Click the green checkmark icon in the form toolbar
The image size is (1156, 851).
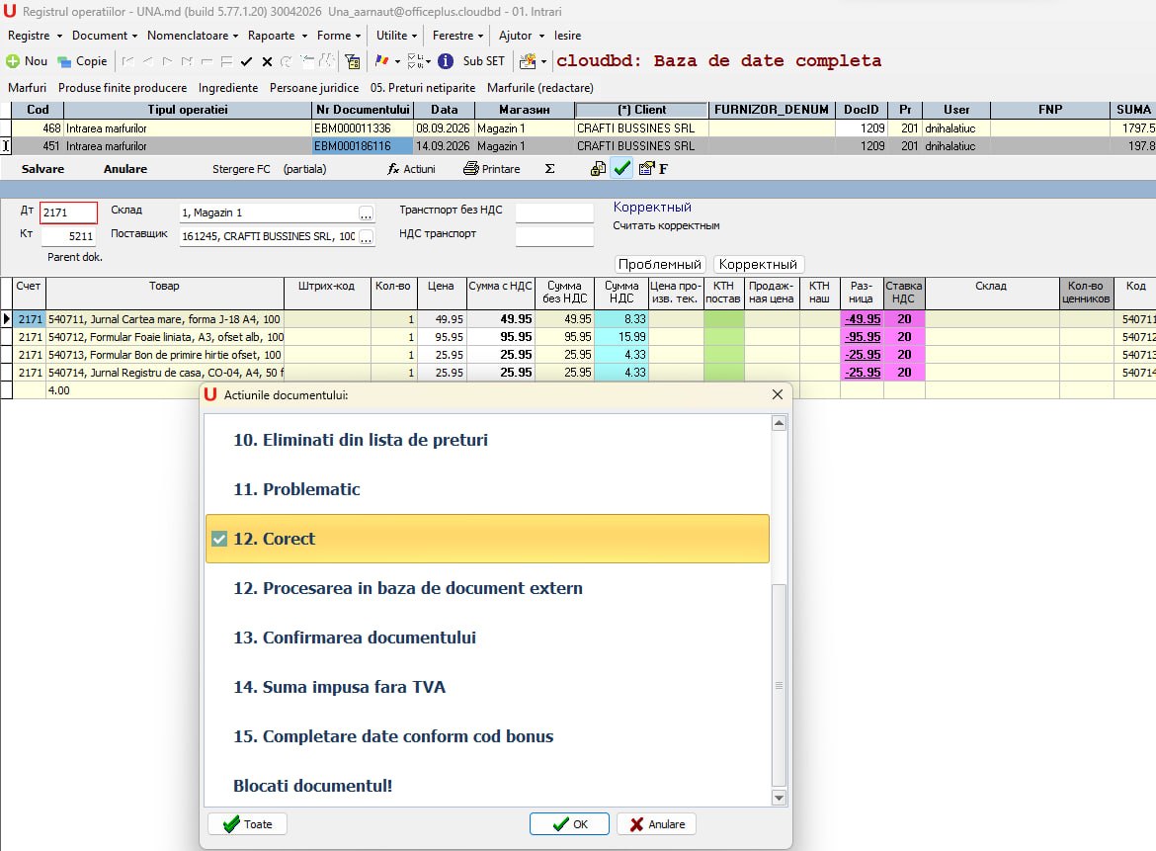pyautogui.click(x=622, y=169)
